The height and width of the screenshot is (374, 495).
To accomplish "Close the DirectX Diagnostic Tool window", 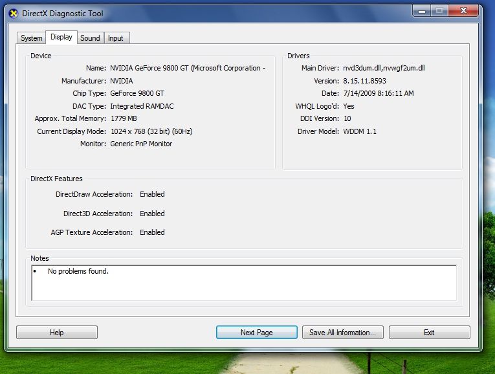I will coord(463,11).
